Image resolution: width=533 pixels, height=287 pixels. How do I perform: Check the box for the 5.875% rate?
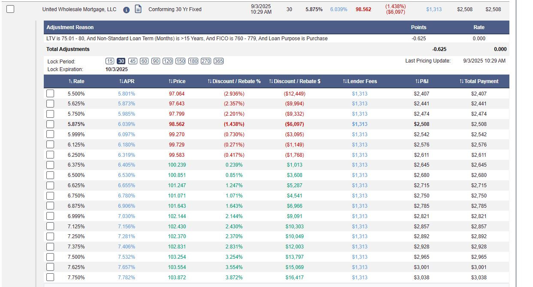tap(50, 124)
